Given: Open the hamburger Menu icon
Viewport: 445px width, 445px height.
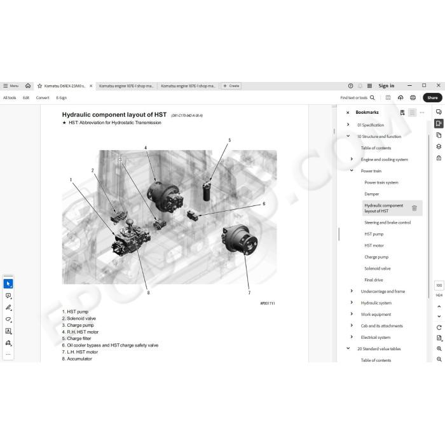Looking at the screenshot, I should pyautogui.click(x=5, y=86).
